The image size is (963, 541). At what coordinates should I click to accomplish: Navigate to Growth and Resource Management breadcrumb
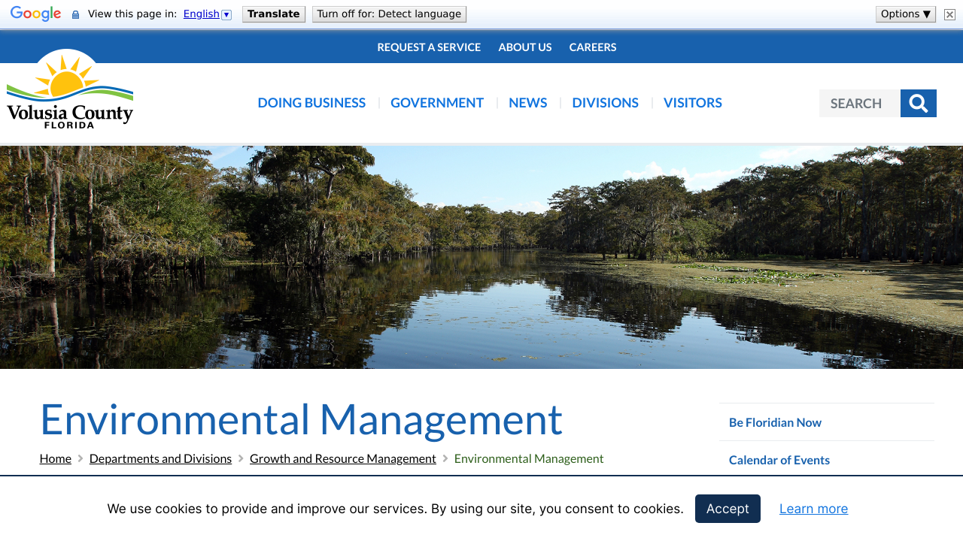342,458
